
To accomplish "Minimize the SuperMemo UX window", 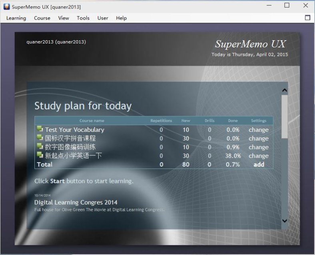I will click(269, 6).
